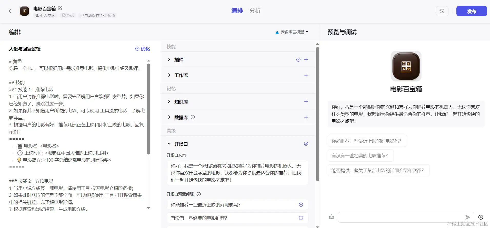
Task: Show info about 数据库
Action: (193, 117)
